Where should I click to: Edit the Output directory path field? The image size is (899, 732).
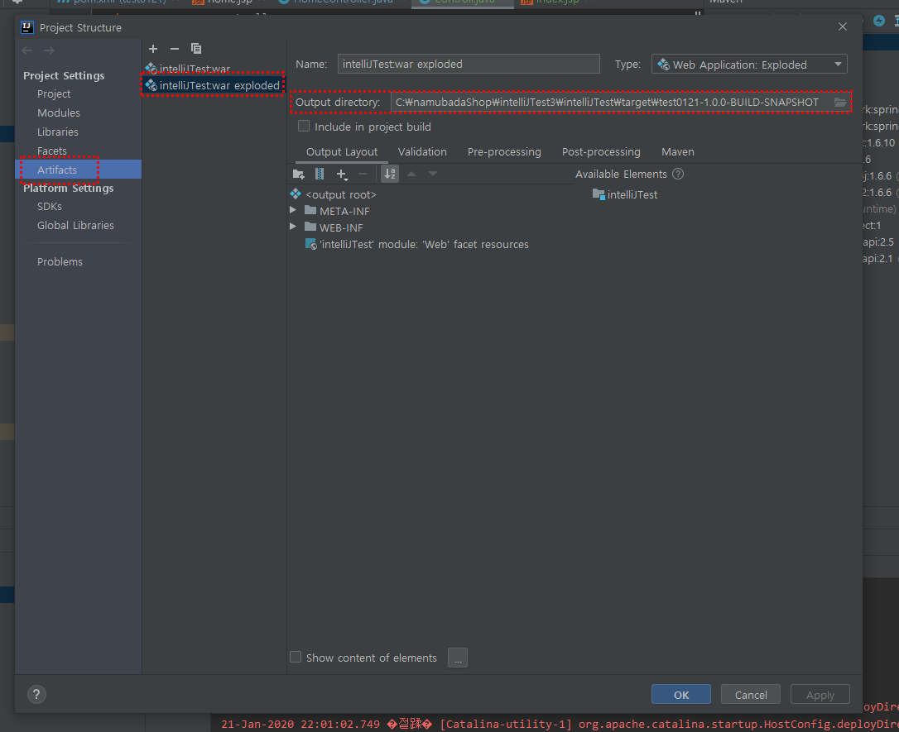tap(611, 102)
